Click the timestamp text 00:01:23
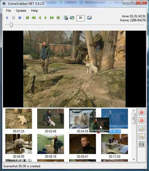Viewport: 149px width, 171px height. pos(19,131)
